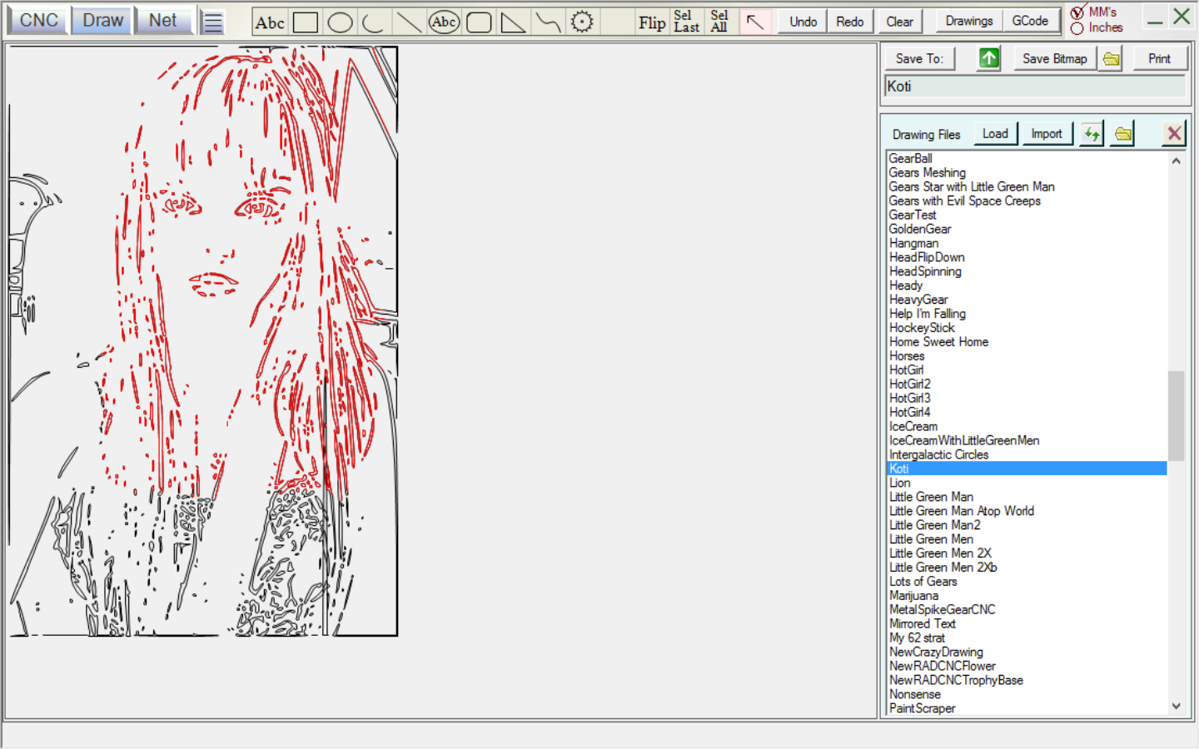Image resolution: width=1199 pixels, height=749 pixels.
Task: Select the highlighted Koti file
Action: coord(1027,469)
